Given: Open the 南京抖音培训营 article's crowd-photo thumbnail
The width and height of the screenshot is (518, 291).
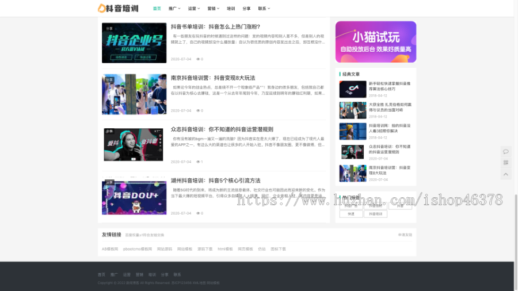Looking at the screenshot, I should pyautogui.click(x=134, y=94).
